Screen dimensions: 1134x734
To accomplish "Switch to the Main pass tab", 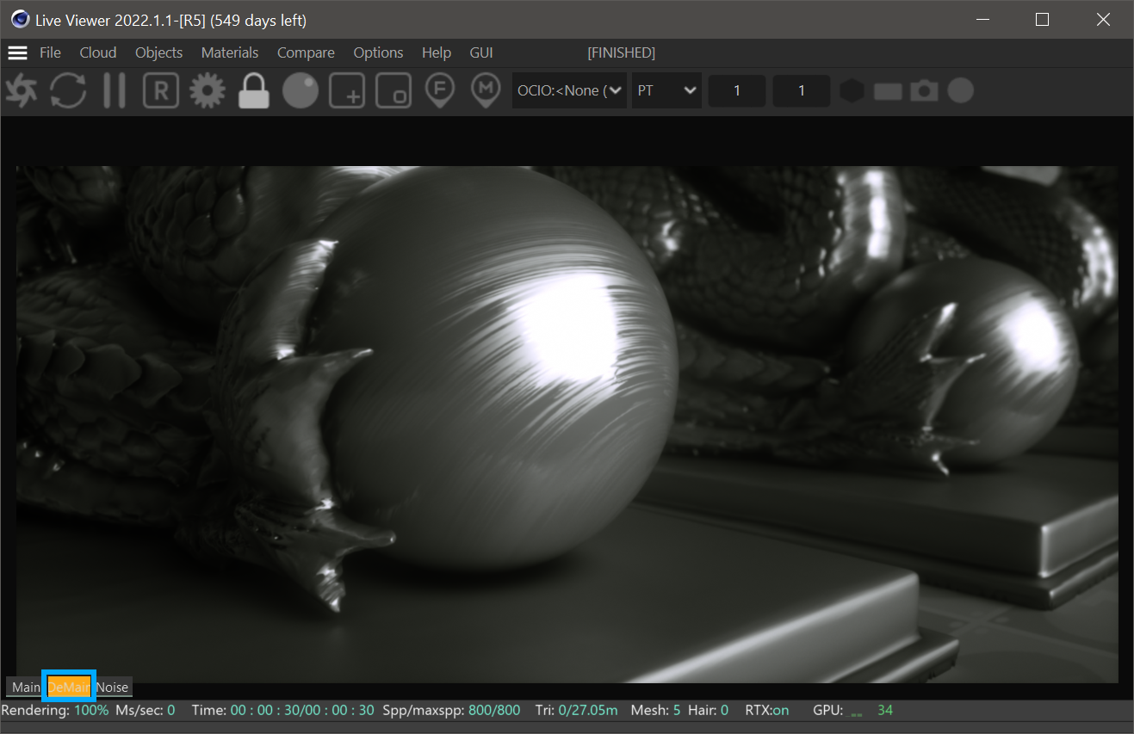I will tap(26, 687).
